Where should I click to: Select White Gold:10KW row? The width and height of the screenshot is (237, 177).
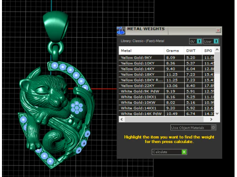coord(166,102)
